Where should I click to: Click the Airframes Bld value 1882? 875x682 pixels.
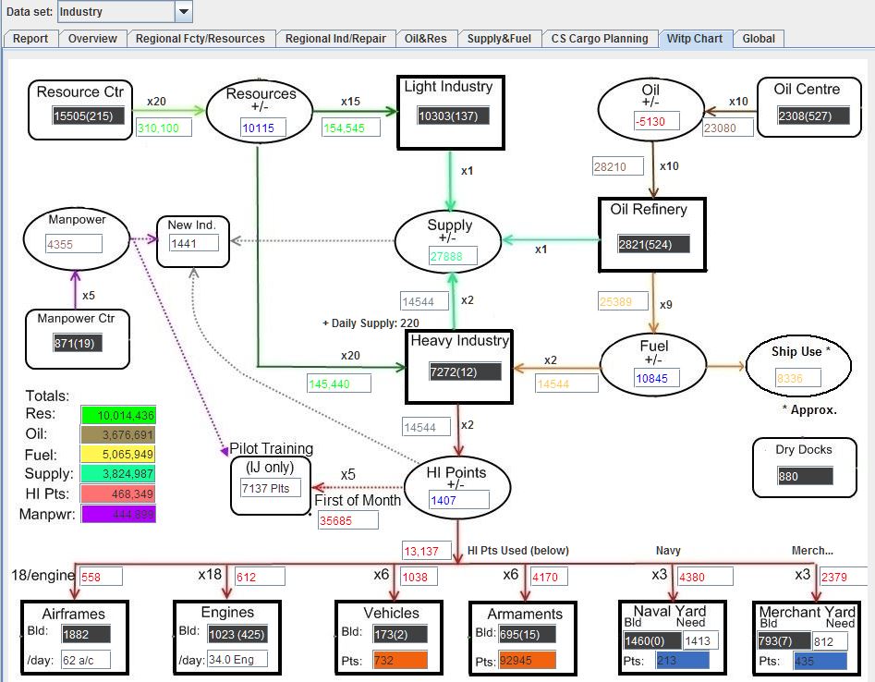pyautogui.click(x=86, y=634)
